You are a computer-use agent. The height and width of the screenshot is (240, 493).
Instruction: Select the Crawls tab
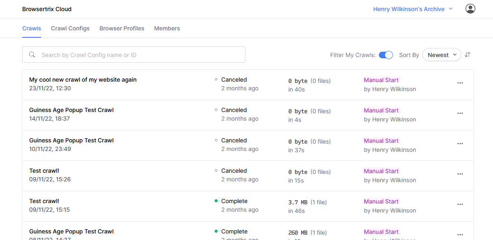[32, 28]
